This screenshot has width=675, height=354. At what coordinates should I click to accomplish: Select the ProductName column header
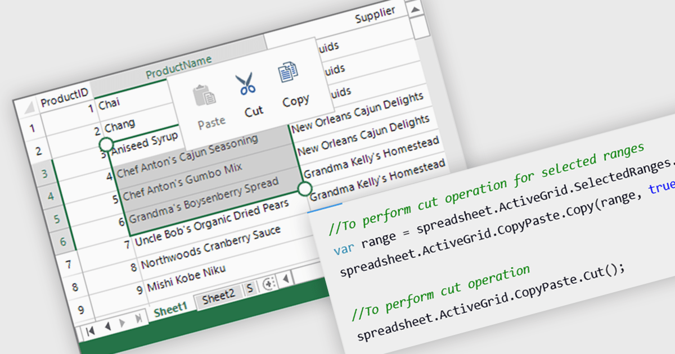pyautogui.click(x=179, y=67)
